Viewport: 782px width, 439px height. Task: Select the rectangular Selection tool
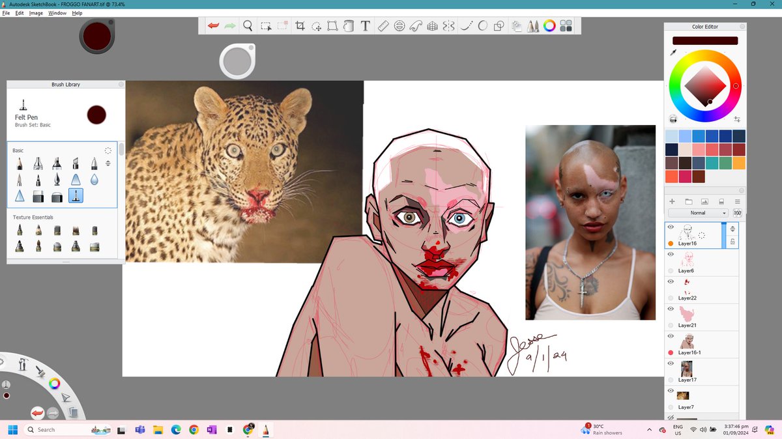click(266, 26)
